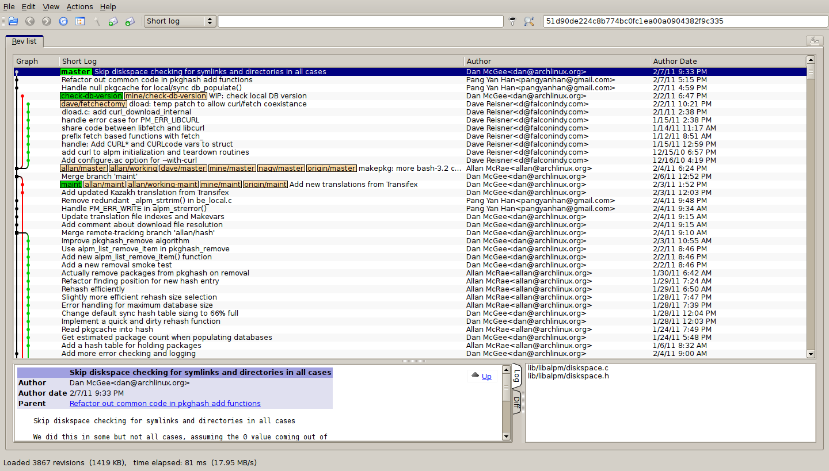Click the file tree view icon

click(80, 21)
